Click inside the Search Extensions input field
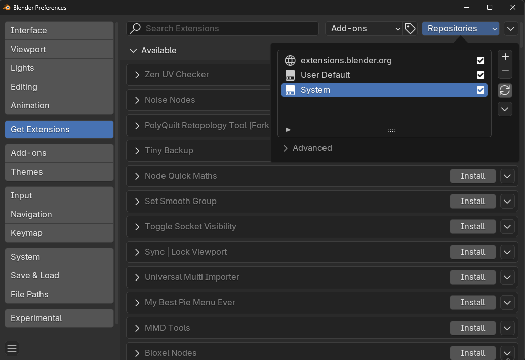The width and height of the screenshot is (525, 360). [223, 28]
